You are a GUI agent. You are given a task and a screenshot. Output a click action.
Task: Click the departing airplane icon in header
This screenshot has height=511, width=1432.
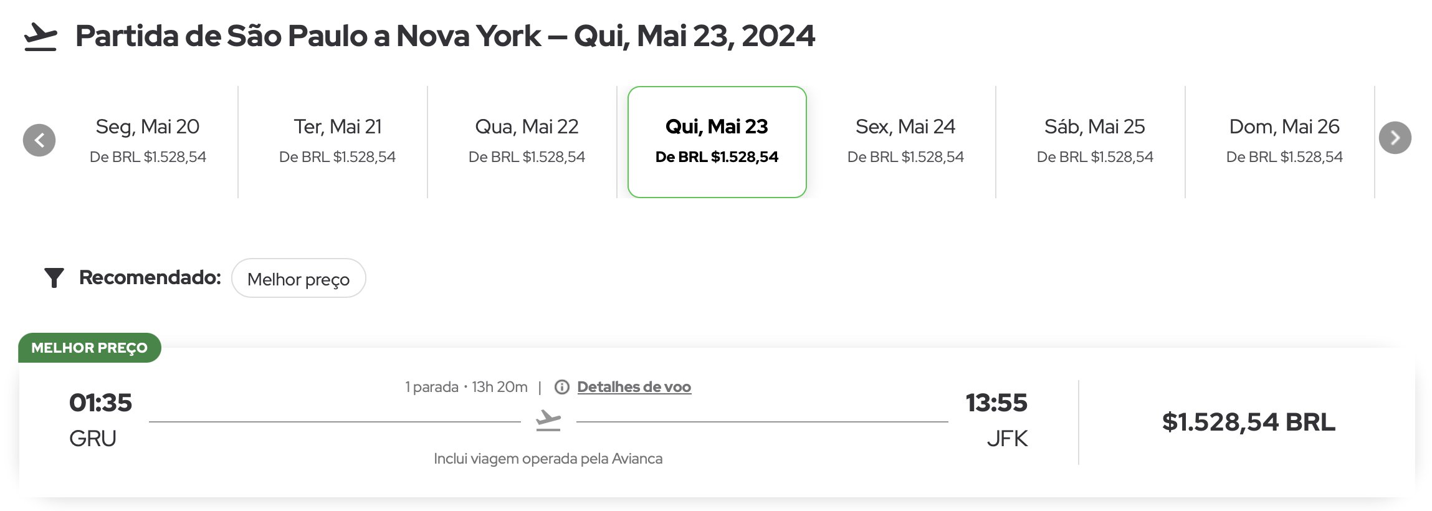[x=41, y=37]
